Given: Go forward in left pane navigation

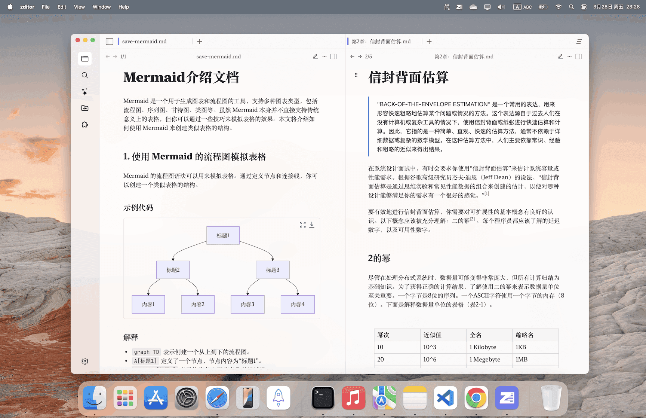Looking at the screenshot, I should (x=115, y=57).
